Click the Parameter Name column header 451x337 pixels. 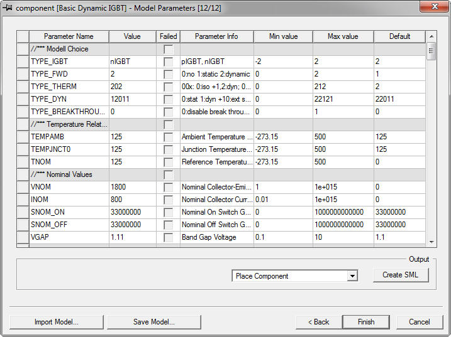tap(69, 36)
